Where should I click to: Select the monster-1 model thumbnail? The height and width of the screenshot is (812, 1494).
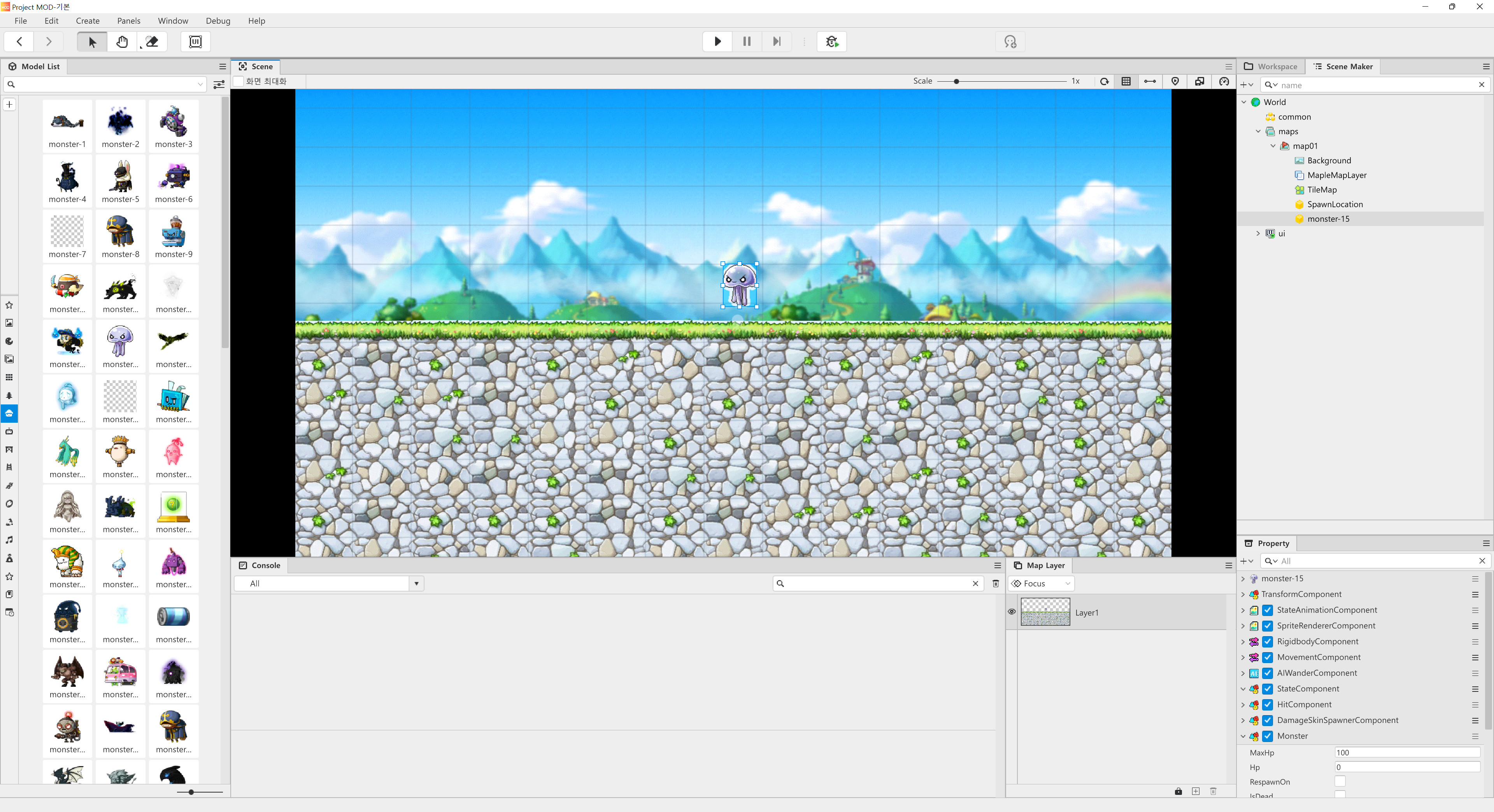click(67, 126)
